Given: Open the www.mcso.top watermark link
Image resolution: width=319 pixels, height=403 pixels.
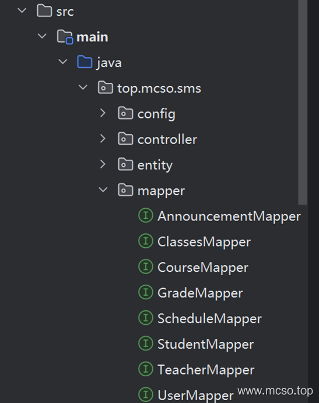Looking at the screenshot, I should click(x=275, y=391).
